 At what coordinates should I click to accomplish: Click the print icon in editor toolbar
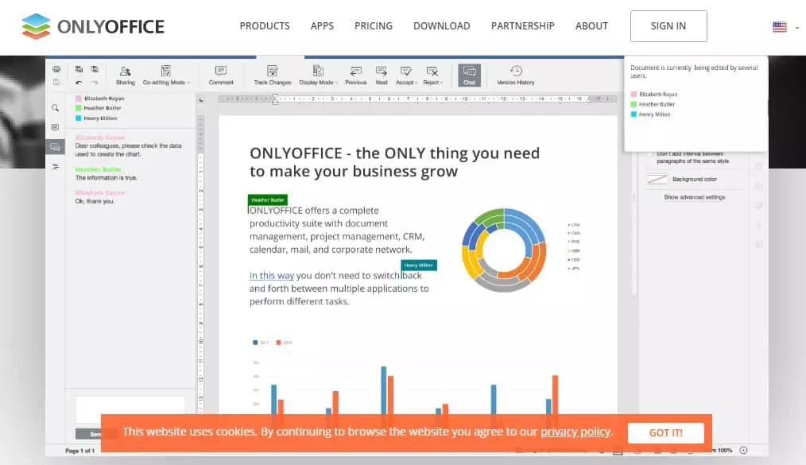(56, 69)
